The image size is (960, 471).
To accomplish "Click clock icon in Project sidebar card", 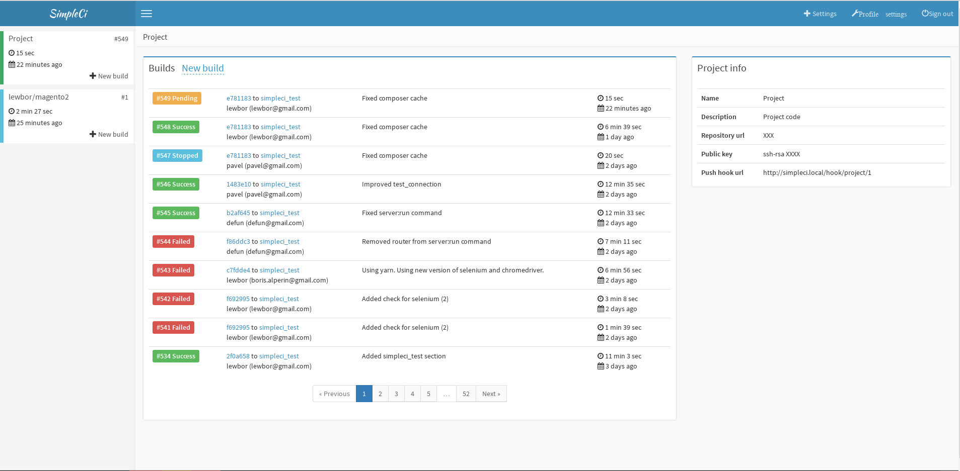I will [12, 53].
